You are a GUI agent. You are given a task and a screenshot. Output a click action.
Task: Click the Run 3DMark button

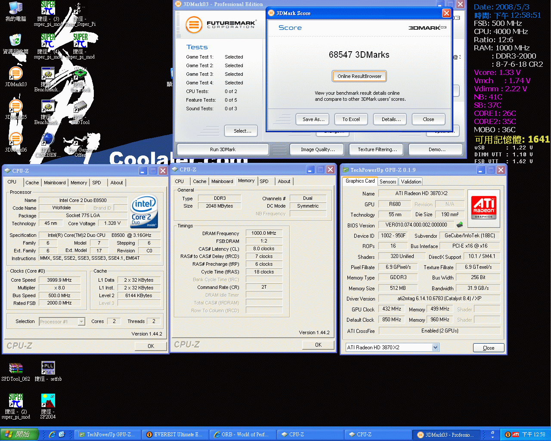[x=223, y=149]
